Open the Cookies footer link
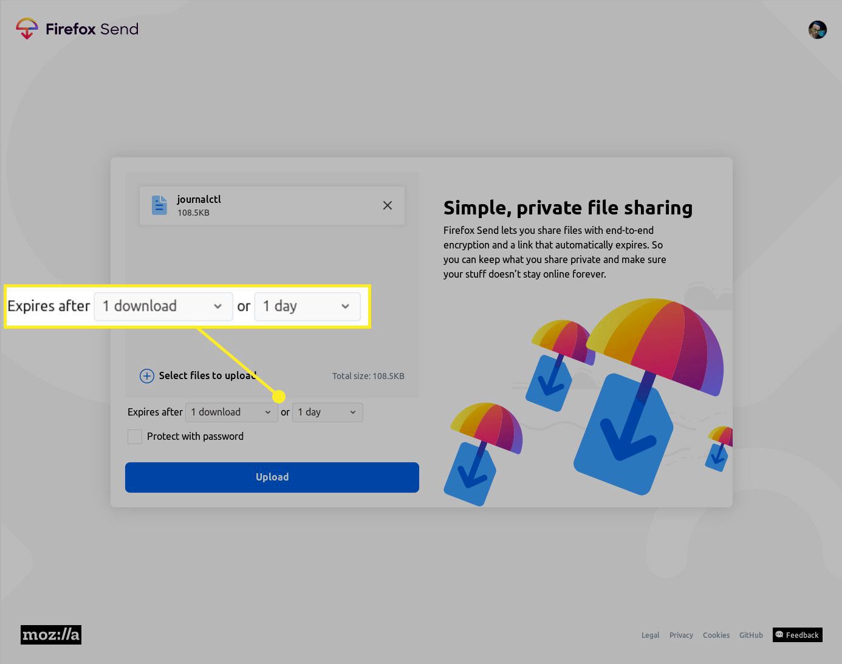Screen dimensions: 842x664 pos(716,635)
